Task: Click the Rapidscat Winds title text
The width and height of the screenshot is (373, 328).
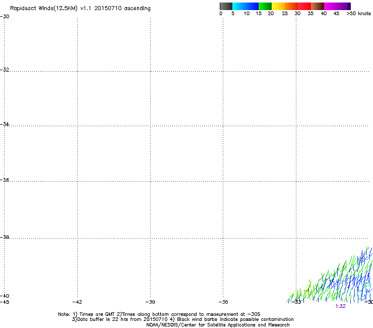Action: tap(80, 9)
